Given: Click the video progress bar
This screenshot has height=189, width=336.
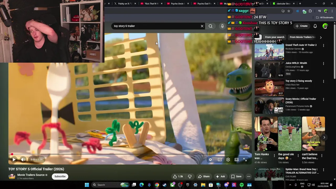Looking at the screenshot, I should tap(130, 154).
